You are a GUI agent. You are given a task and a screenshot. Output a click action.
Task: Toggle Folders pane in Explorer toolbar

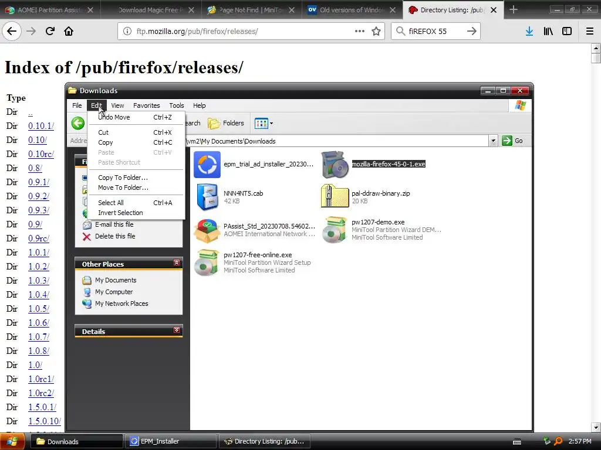tap(226, 123)
